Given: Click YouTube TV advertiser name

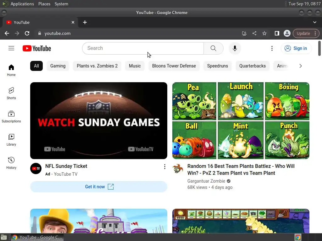Looking at the screenshot, I should (x=65, y=174).
